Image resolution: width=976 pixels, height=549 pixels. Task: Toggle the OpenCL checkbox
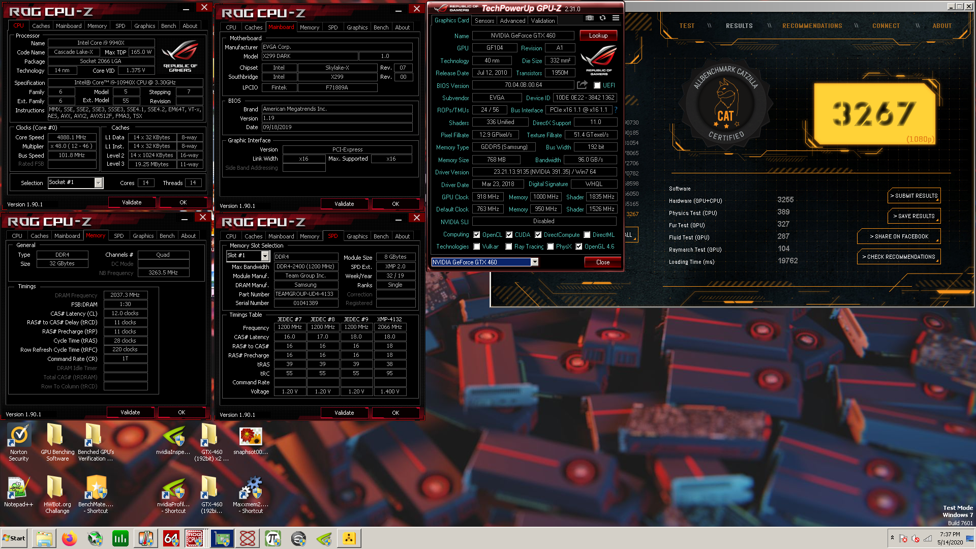[x=477, y=235]
